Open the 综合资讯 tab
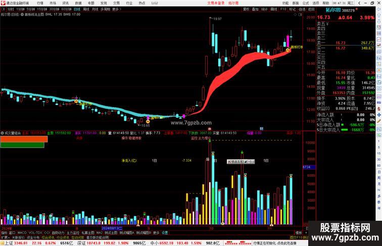The image size is (382, 246). click(48, 237)
